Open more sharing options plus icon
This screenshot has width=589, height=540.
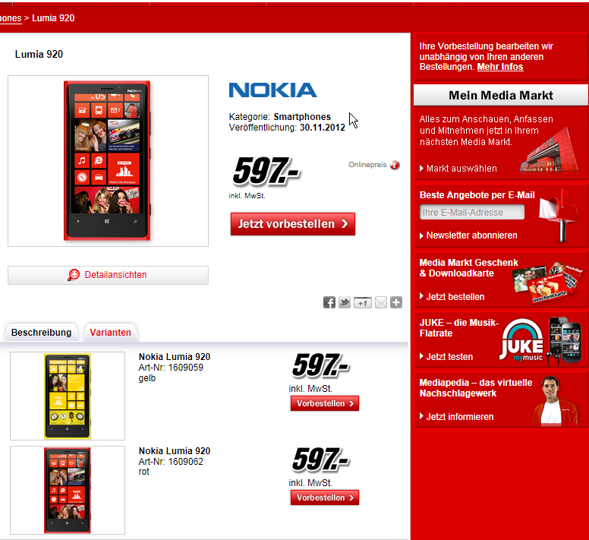[396, 302]
